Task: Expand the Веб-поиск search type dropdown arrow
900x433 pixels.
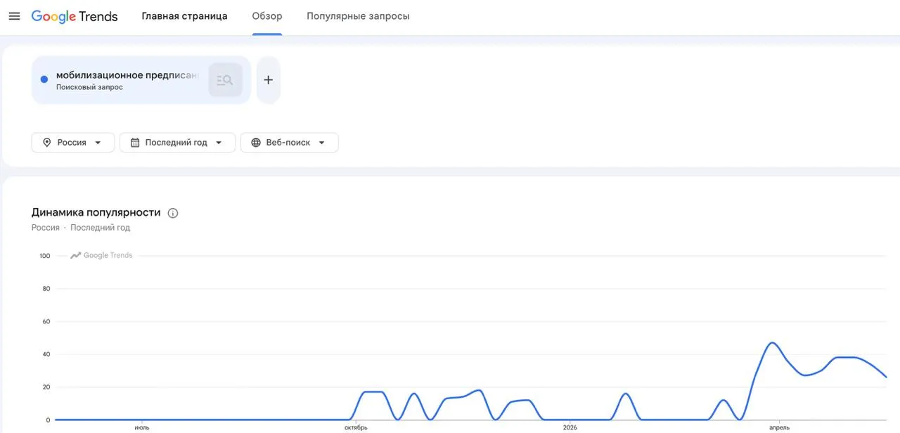Action: pyautogui.click(x=321, y=143)
